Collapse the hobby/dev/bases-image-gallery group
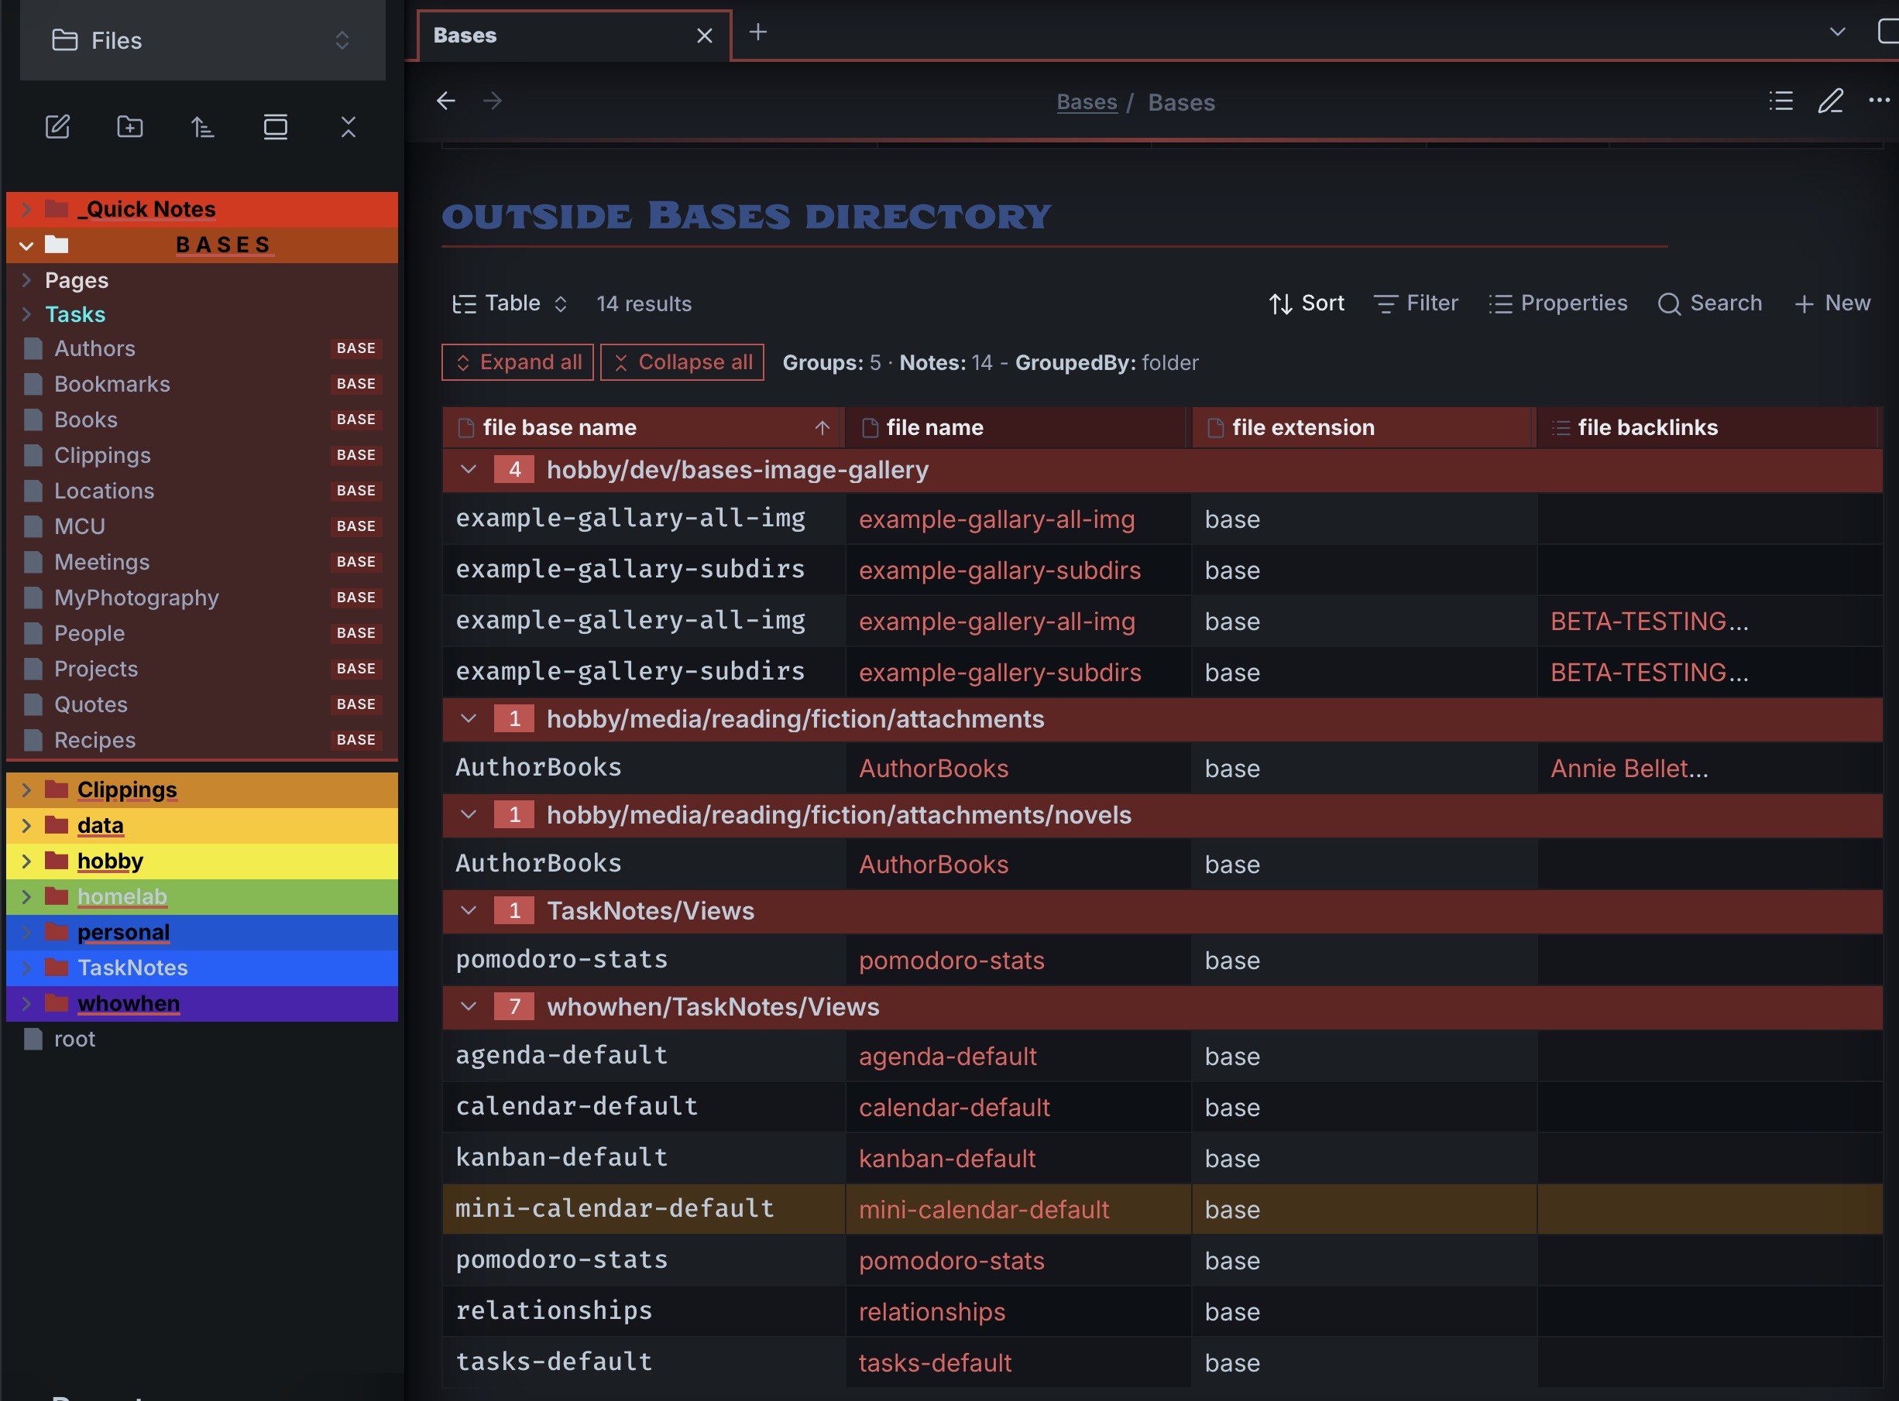The width and height of the screenshot is (1899, 1401). (x=469, y=469)
